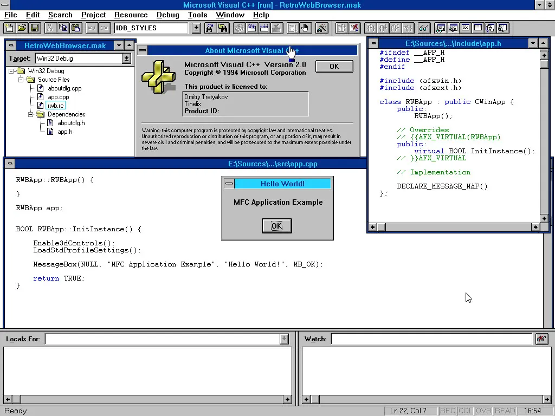The height and width of the screenshot is (416, 555).
Task: Click the Find Next binoculars icon
Action: click(210, 28)
